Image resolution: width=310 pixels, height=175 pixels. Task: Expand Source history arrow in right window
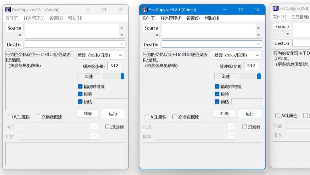(x=288, y=34)
